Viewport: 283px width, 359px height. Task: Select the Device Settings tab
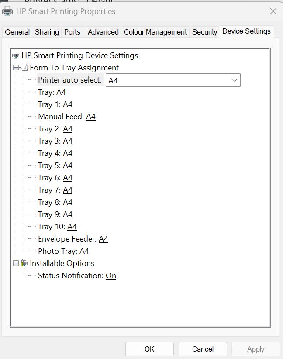246,31
